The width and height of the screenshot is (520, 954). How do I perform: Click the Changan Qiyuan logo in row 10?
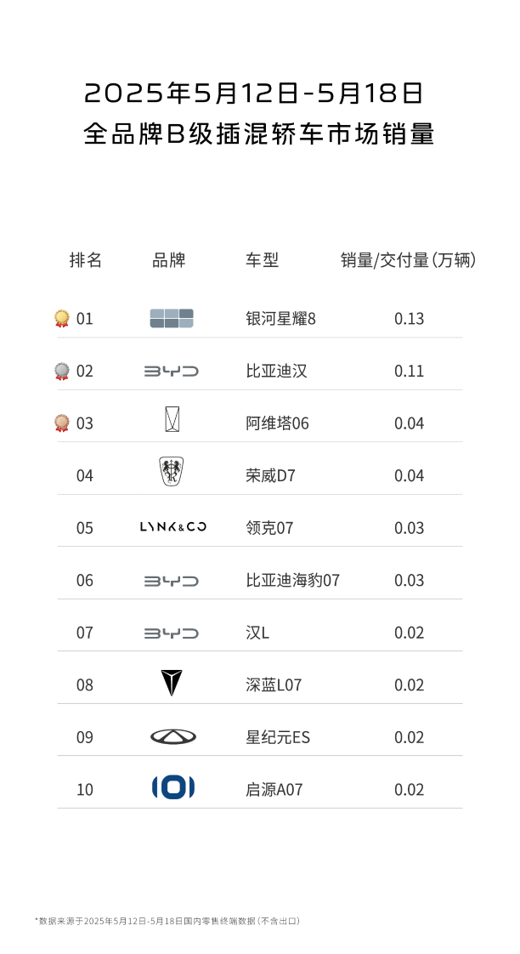172,788
